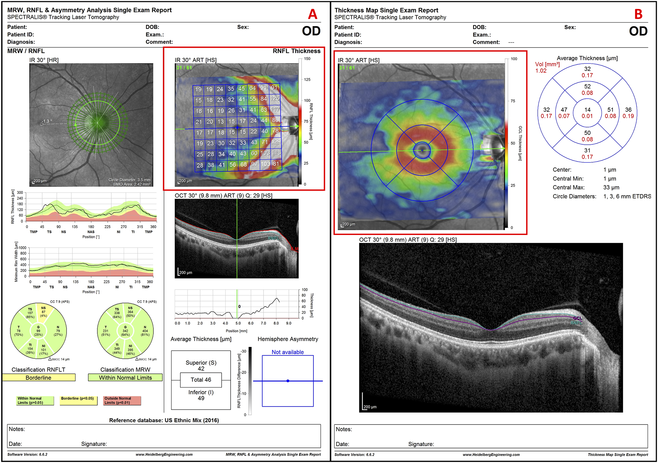Click the grid cell with value 129
The image size is (658, 463).
[x=276, y=142]
